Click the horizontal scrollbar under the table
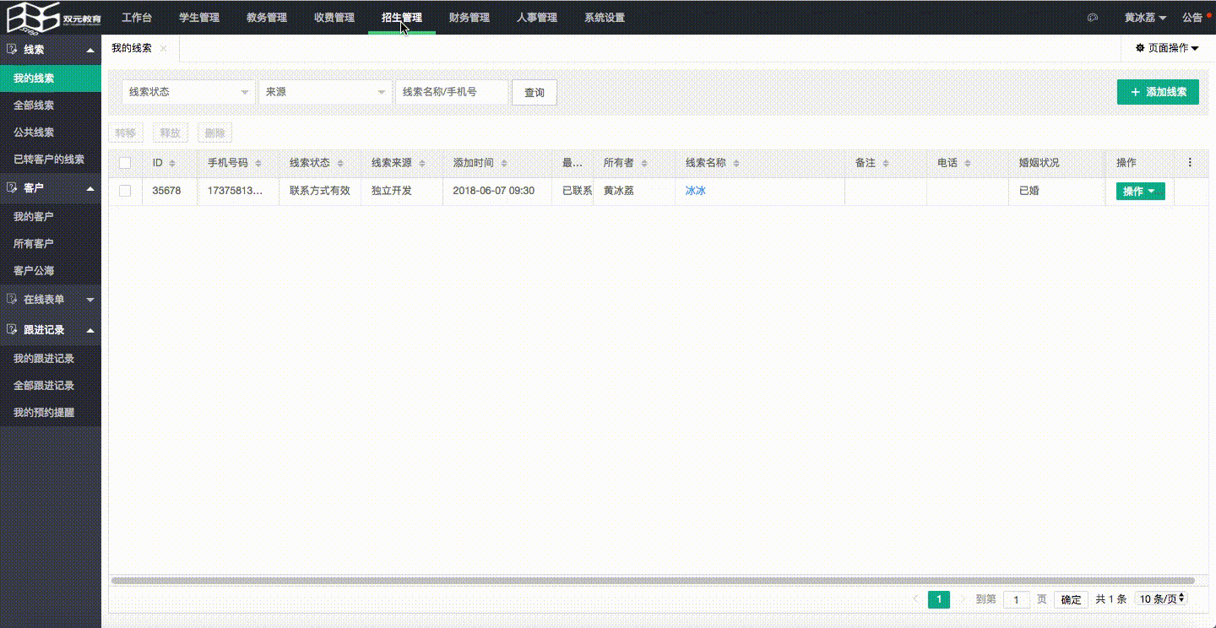This screenshot has width=1216, height=628. click(x=652, y=581)
